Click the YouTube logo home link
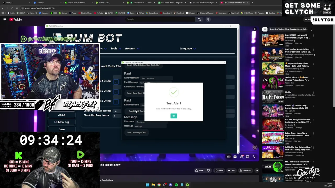Screen dimensions: 335x188 [15, 19]
